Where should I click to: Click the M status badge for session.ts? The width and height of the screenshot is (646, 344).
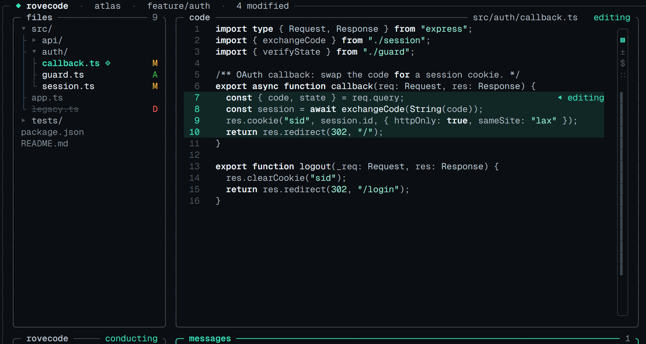[155, 86]
